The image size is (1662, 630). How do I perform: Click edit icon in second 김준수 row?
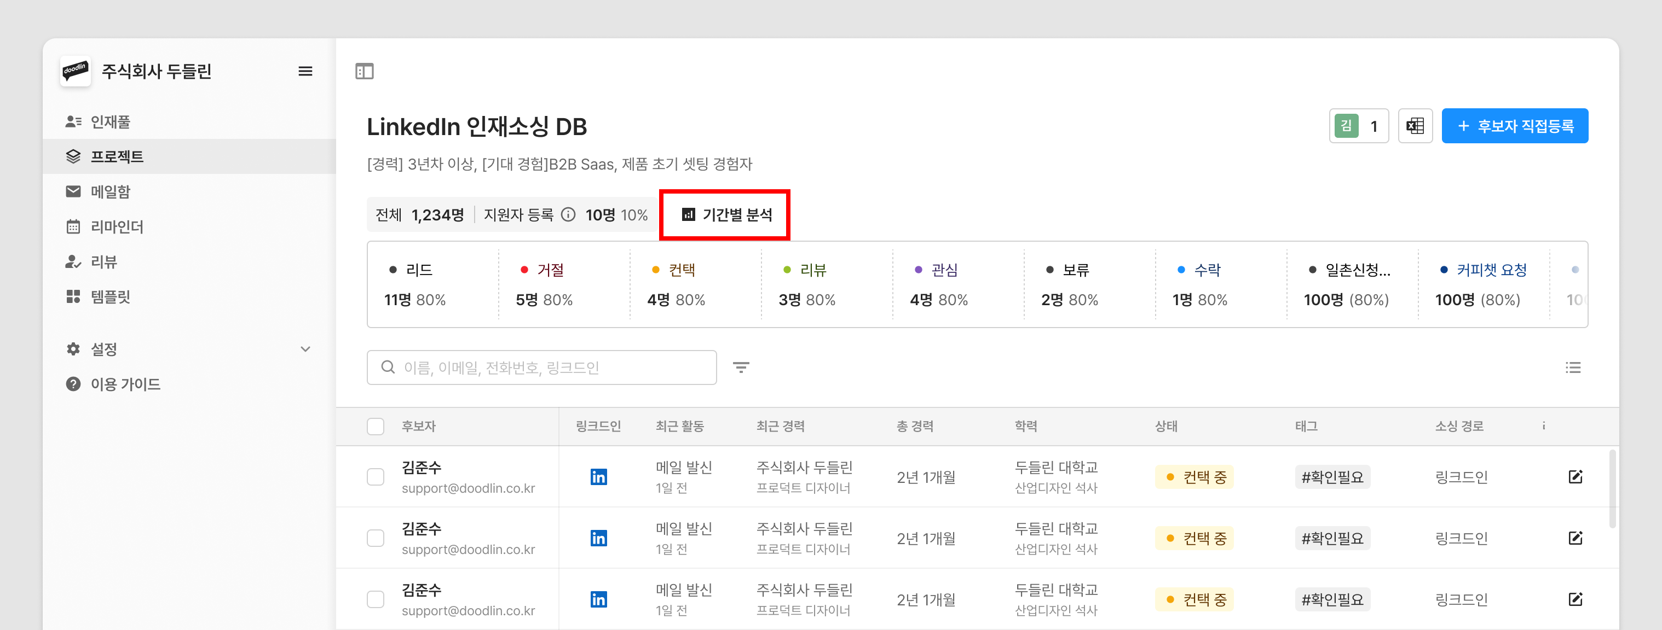[x=1575, y=538]
